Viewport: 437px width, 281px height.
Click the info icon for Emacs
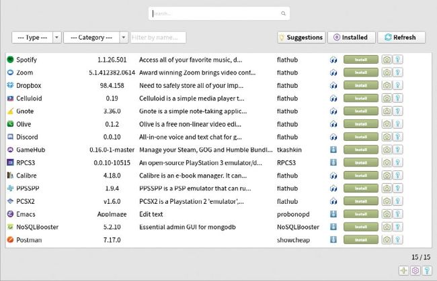coord(398,214)
